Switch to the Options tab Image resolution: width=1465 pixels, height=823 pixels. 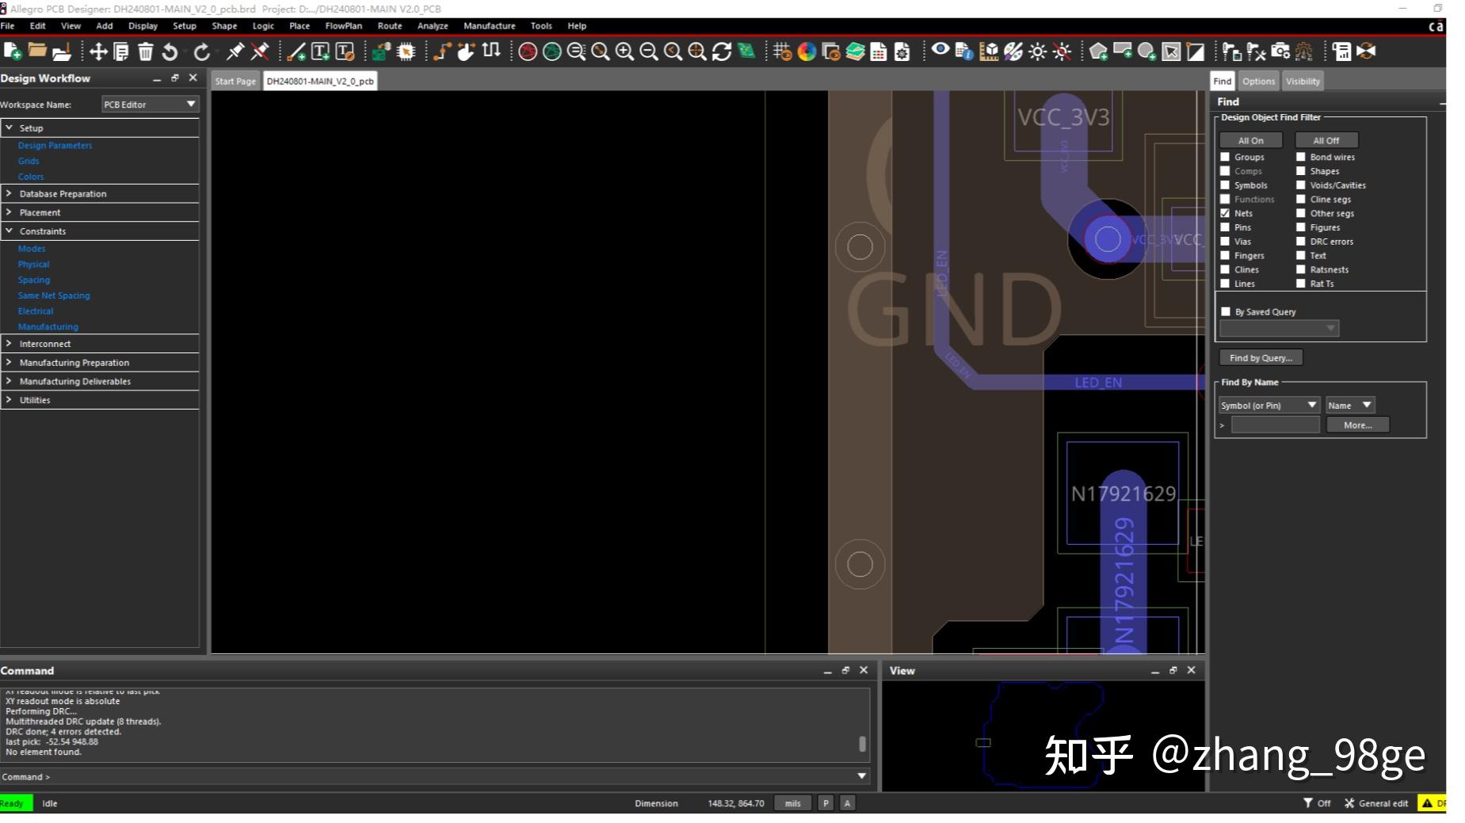(1258, 81)
